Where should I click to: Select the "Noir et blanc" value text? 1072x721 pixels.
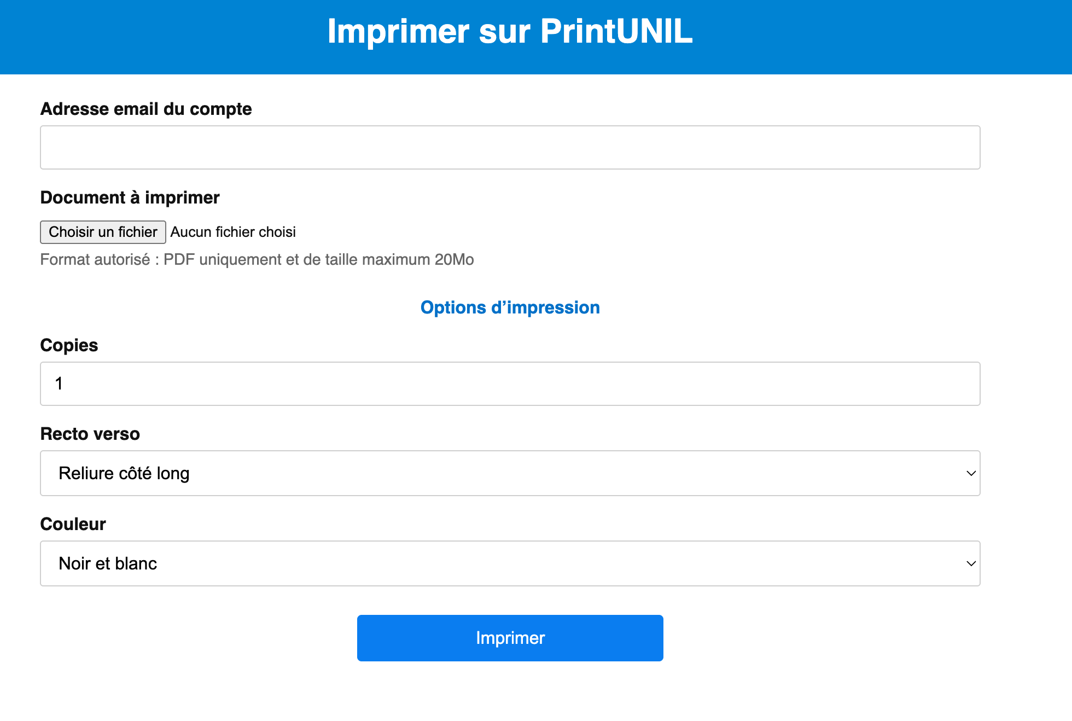pos(108,563)
